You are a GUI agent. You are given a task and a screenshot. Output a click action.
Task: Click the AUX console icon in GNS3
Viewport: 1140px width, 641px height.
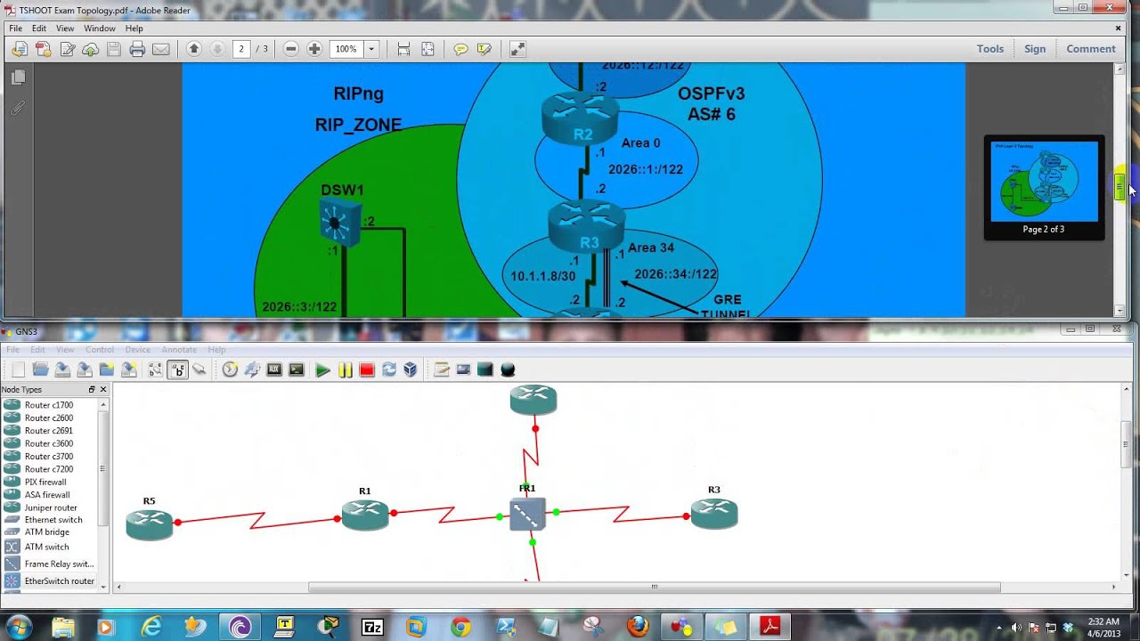(x=274, y=369)
